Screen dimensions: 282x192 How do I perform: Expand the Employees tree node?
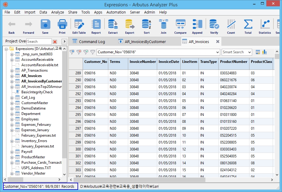pyautogui.click(x=12, y=119)
